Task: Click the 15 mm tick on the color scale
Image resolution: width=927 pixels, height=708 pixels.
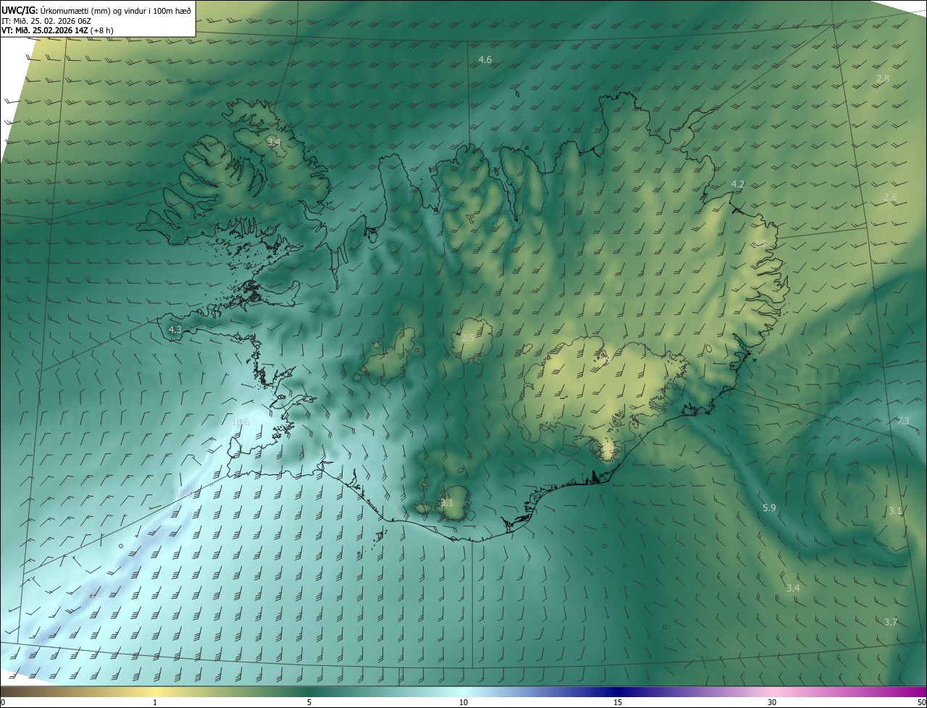Action: click(618, 702)
